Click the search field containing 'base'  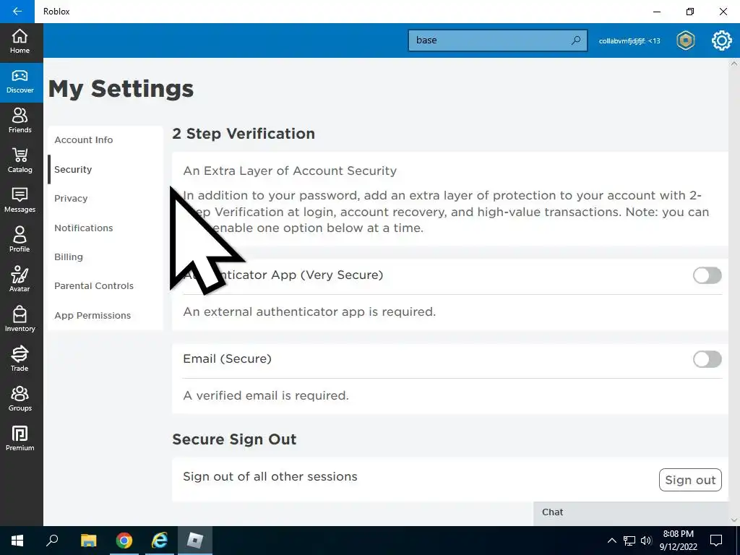[x=491, y=40]
